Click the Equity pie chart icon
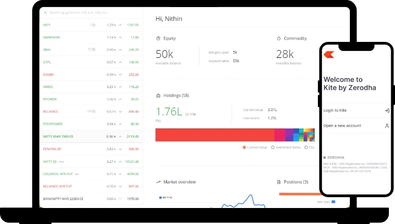Image resolution: width=395 pixels, height=224 pixels. pos(158,38)
